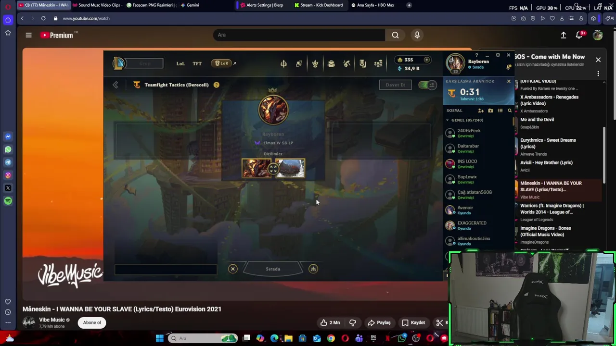Open the Store coins icon
Image resolution: width=616 pixels, height=346 pixels.
point(378,63)
